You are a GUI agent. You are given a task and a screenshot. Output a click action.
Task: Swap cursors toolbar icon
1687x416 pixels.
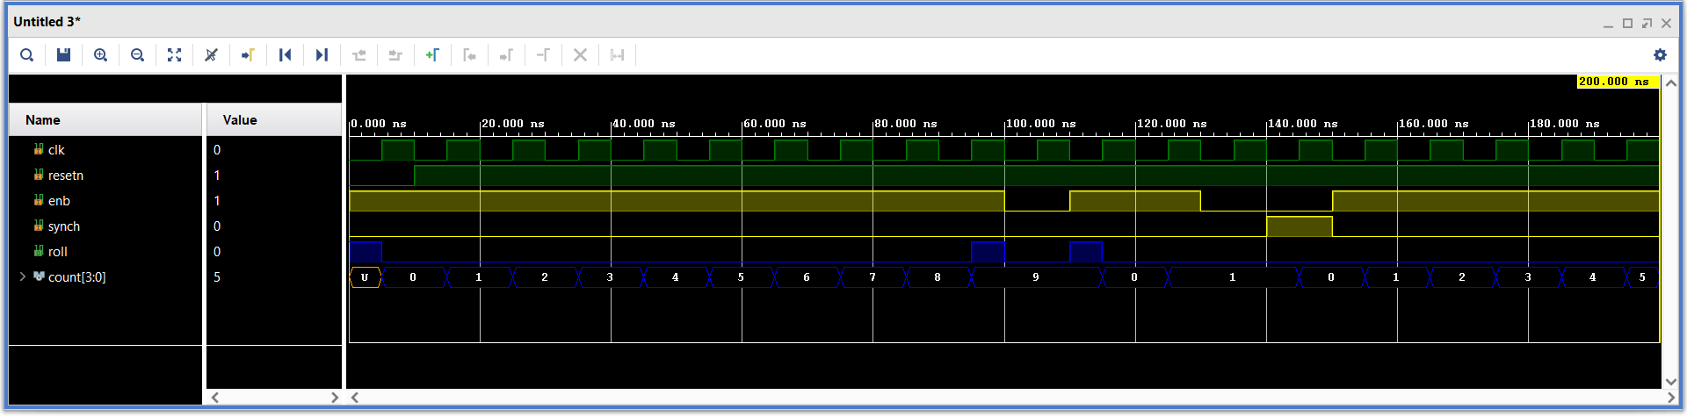tap(544, 54)
